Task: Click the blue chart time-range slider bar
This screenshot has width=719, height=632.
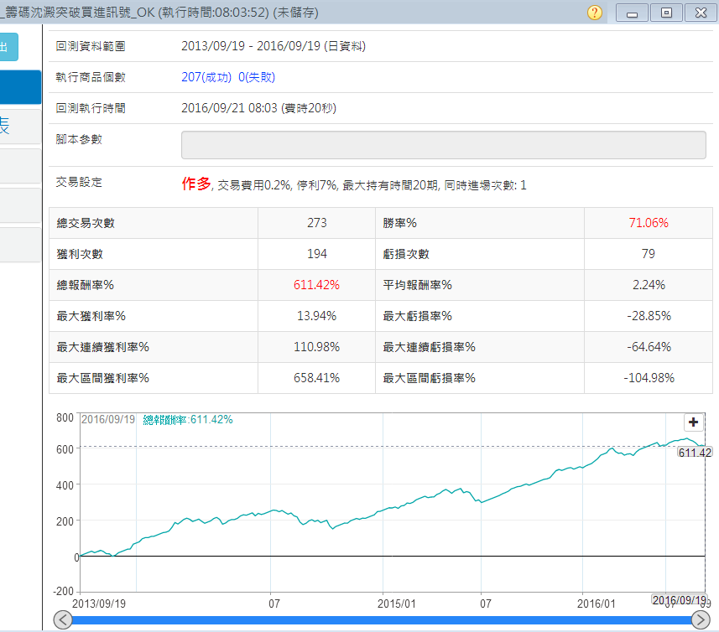Action: tap(382, 620)
